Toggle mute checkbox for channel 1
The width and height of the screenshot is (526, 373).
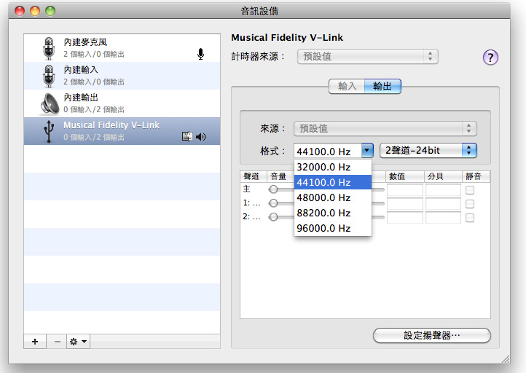470,204
